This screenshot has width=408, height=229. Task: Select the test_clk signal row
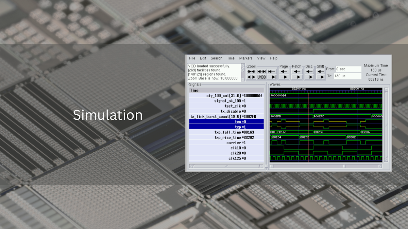tap(226, 106)
